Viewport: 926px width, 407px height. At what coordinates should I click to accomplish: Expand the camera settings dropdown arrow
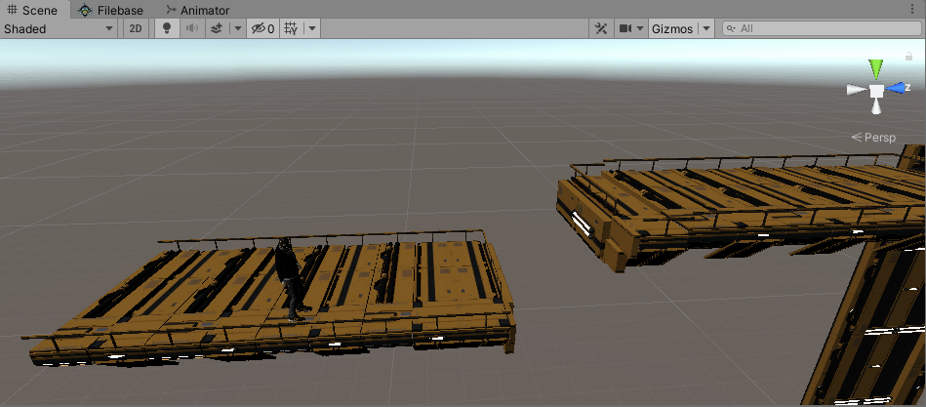coord(640,28)
